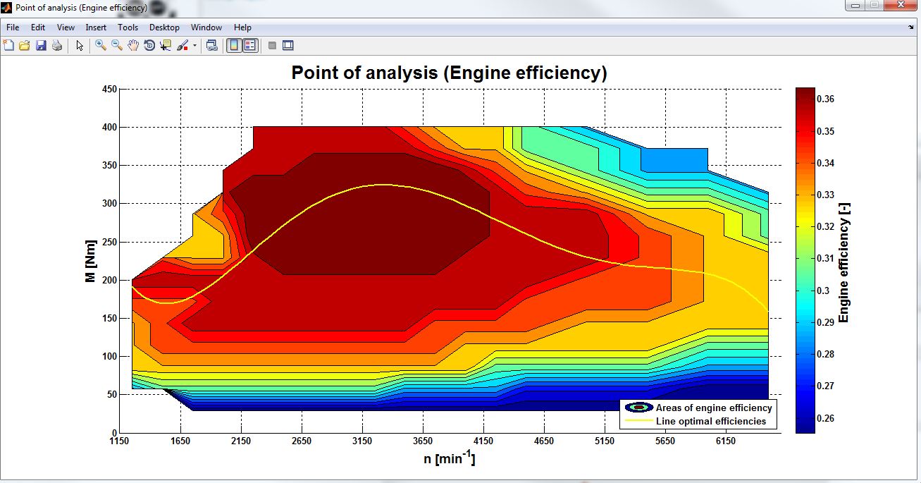Click the Link Plot toolbar button
The height and width of the screenshot is (483, 921).
(211, 45)
